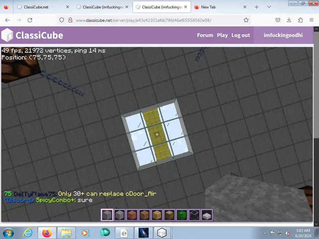Viewport: 319px width, 239px height.
Task: Click the address bar URL field
Action: [143, 20]
